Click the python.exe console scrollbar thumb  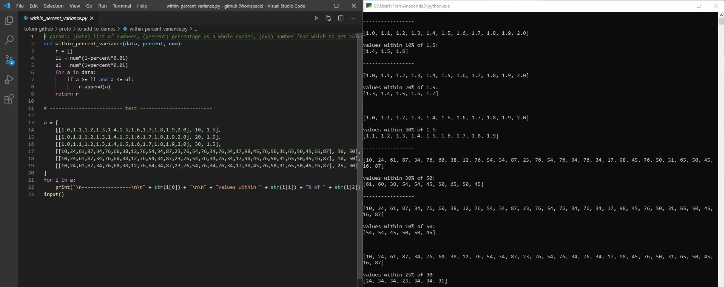click(721, 22)
